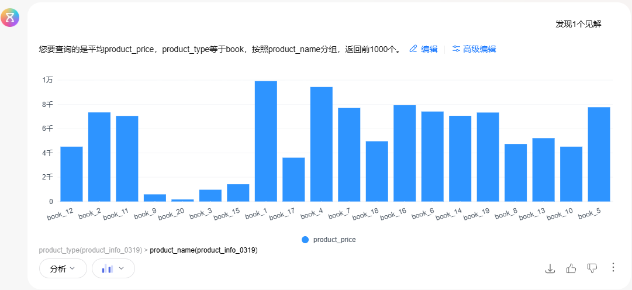Toggle the product_price legend series
Viewport: 632px width, 290px height.
coord(329,240)
